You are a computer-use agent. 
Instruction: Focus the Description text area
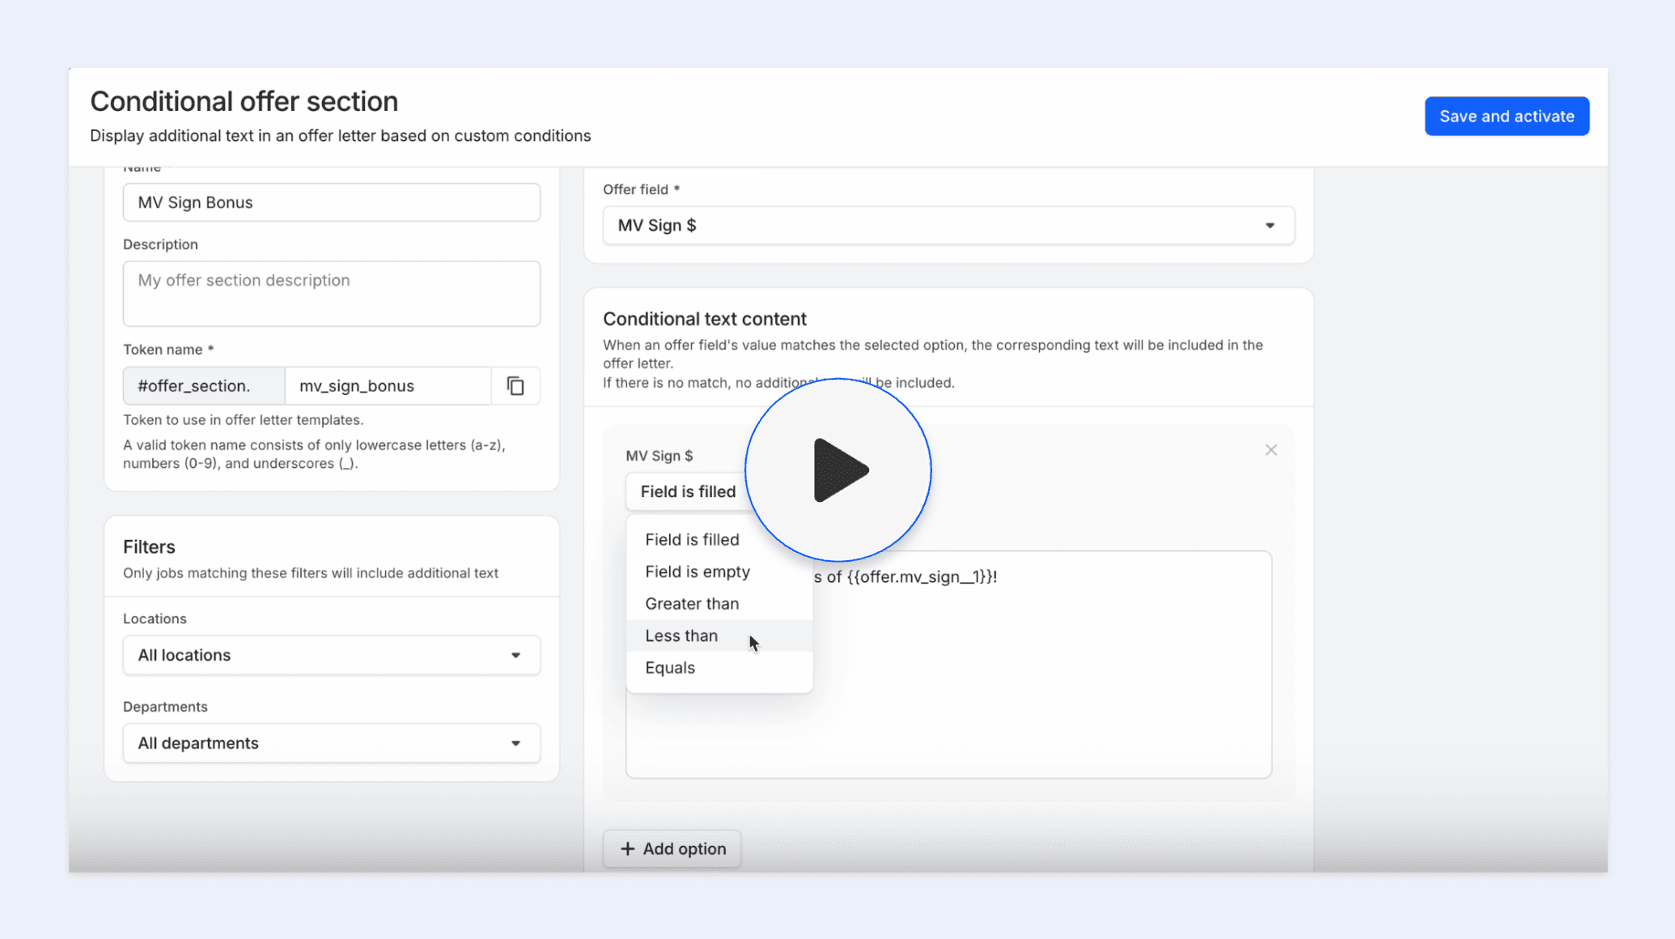coord(331,293)
